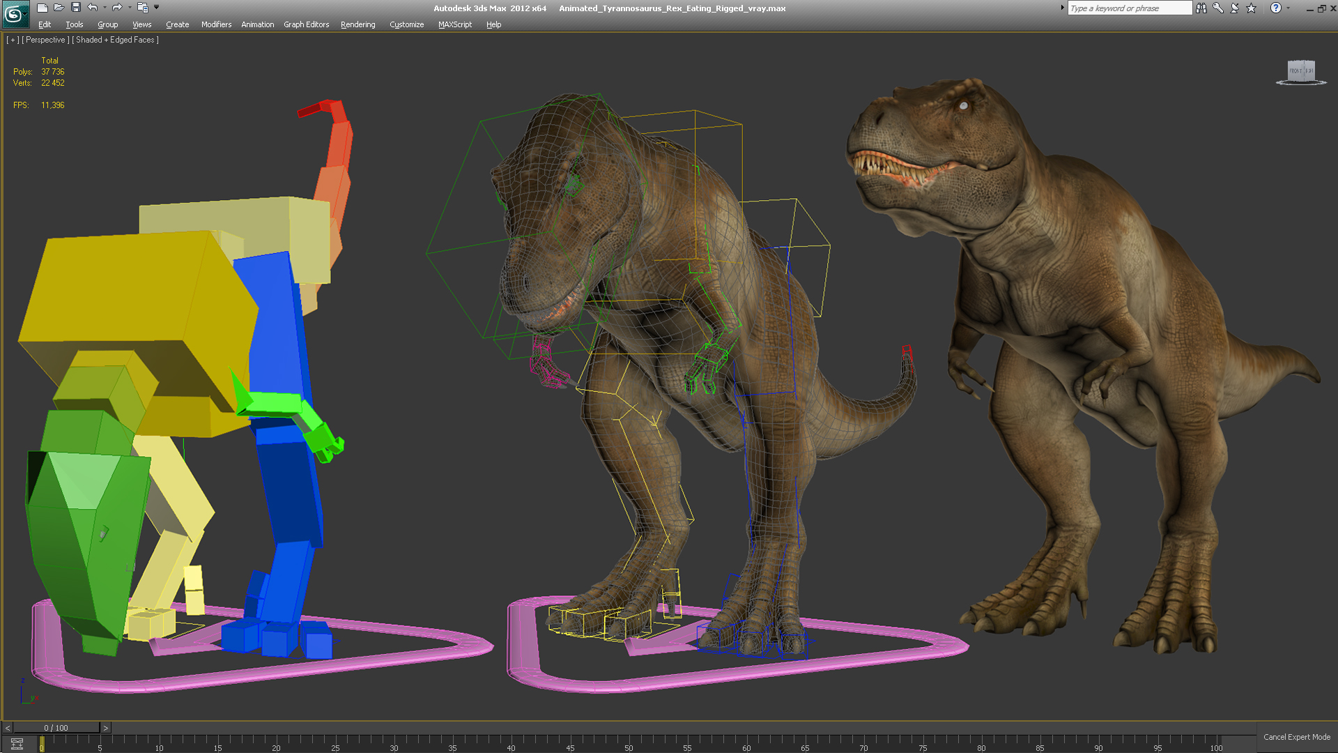Click the next frame arrow button

(x=105, y=728)
